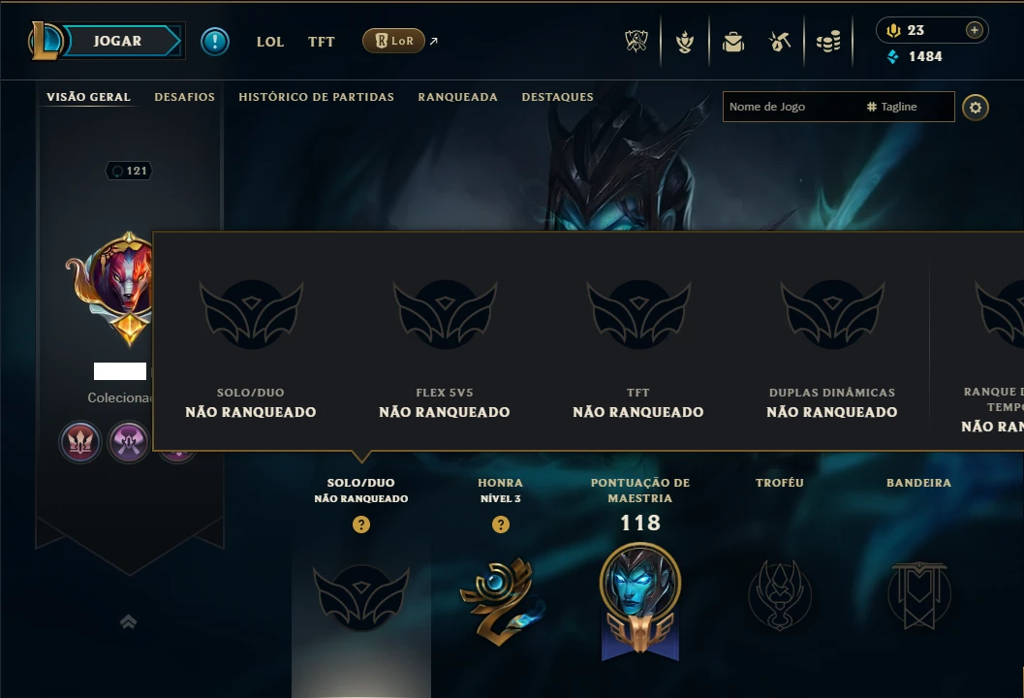1024x698 pixels.
Task: Collapse the profile banner with double chevron
Action: click(129, 621)
